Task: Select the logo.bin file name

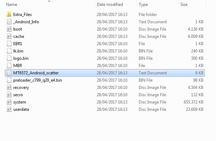Action: (x=21, y=58)
